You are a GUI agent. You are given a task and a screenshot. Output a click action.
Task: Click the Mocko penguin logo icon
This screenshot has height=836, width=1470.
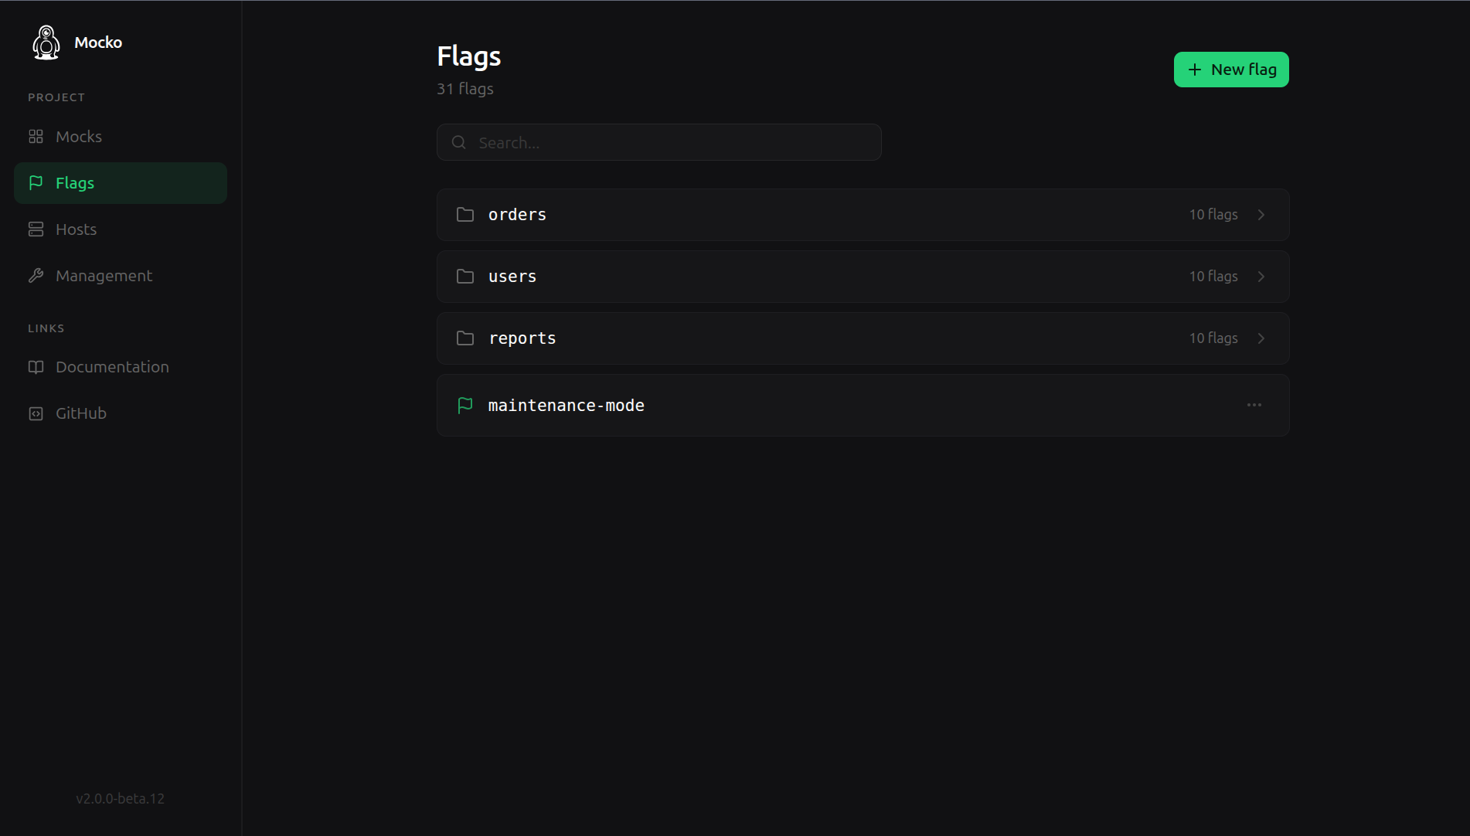click(x=46, y=42)
